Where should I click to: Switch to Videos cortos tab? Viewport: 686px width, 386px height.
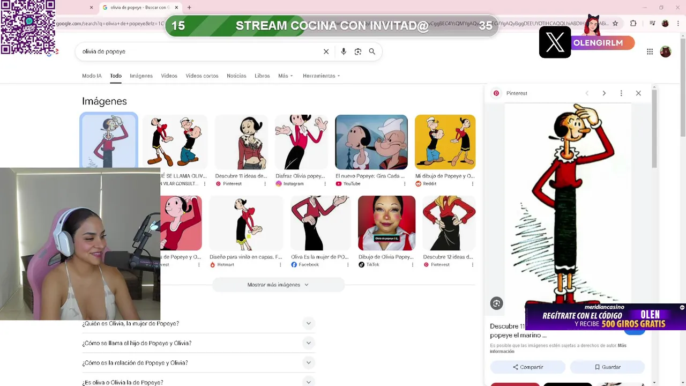[x=202, y=76]
